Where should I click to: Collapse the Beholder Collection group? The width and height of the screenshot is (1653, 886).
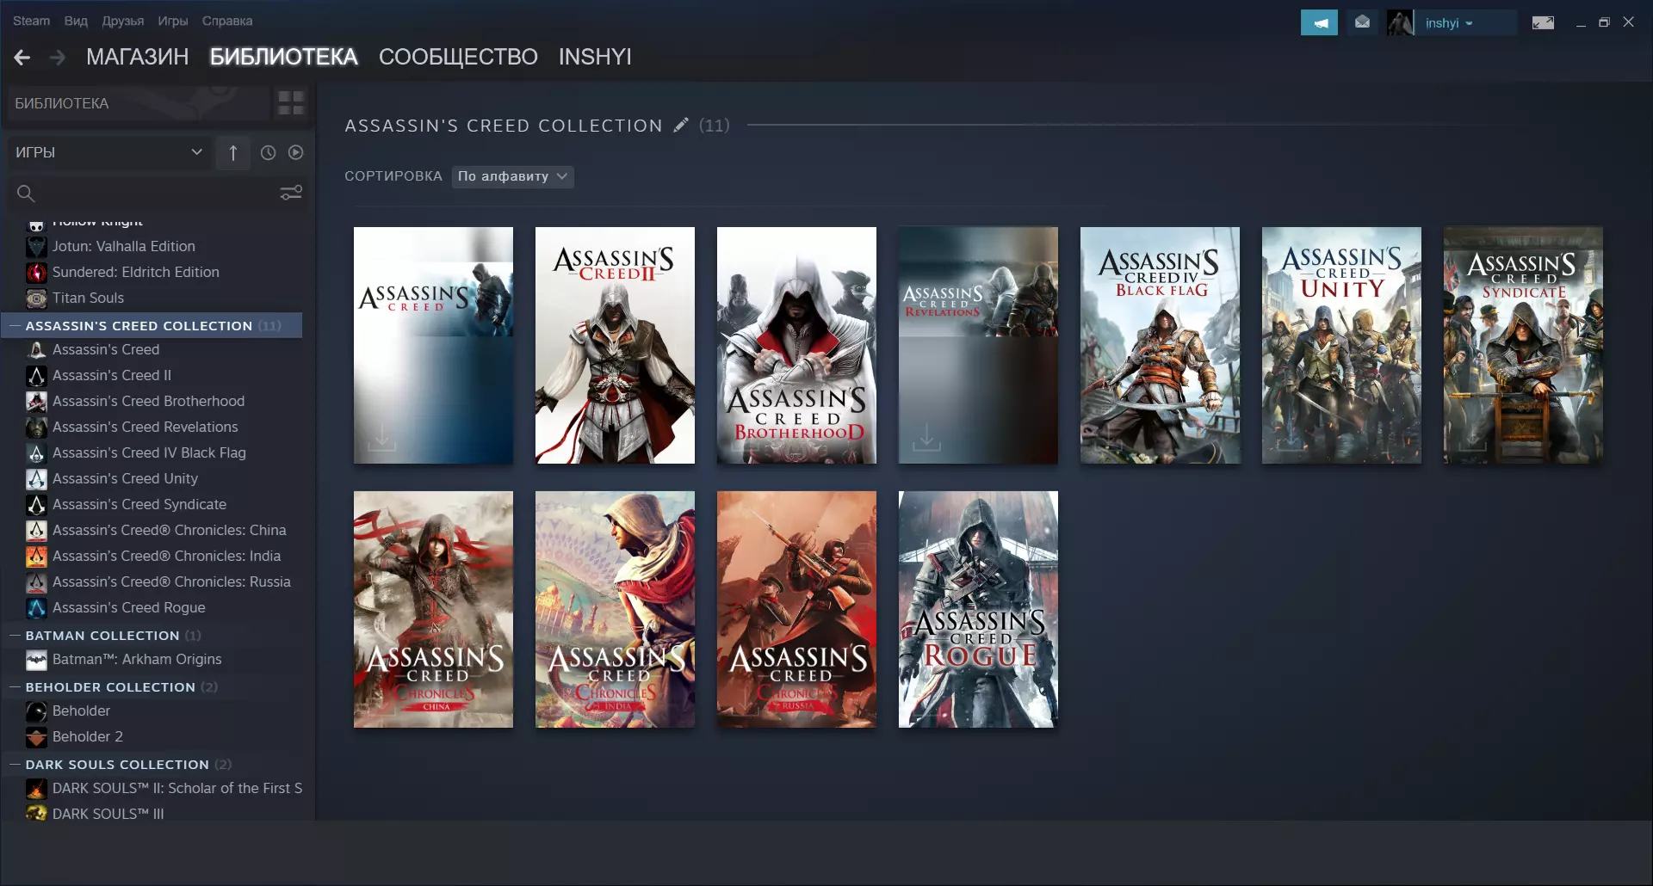[15, 687]
